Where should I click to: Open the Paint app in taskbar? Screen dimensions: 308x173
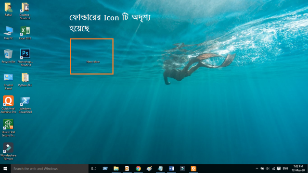click(149, 169)
